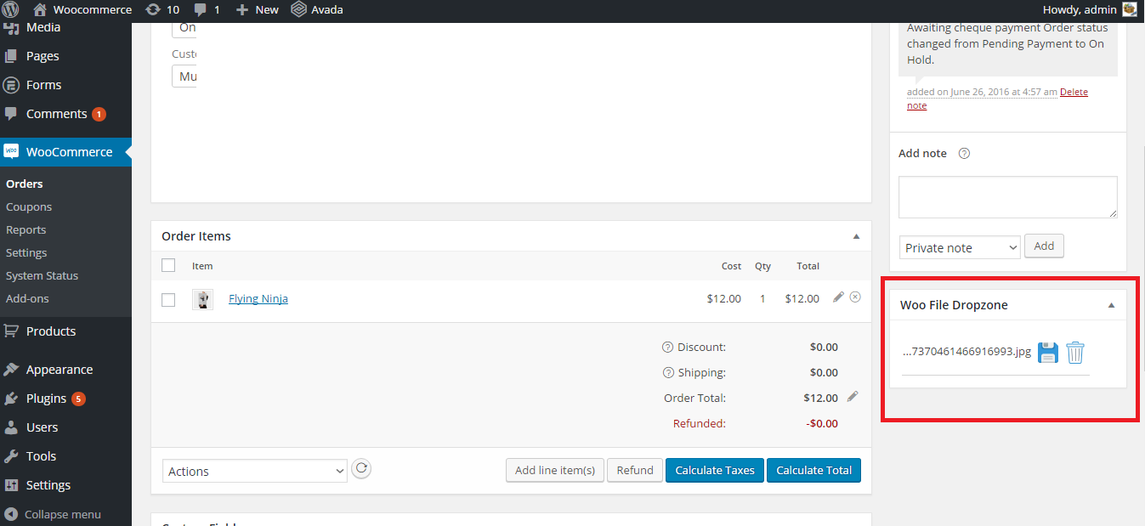Click Calculate Taxes button
The width and height of the screenshot is (1145, 526).
715,470
